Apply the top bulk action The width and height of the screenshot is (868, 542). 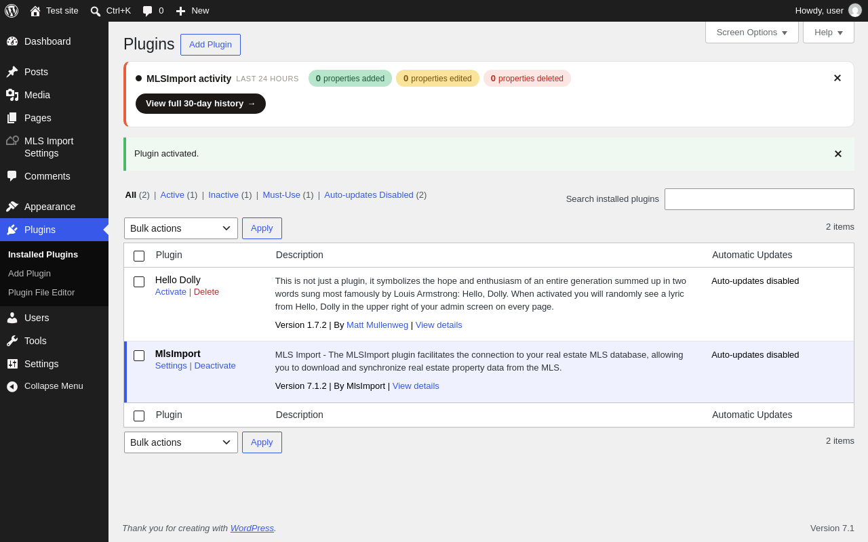click(262, 228)
